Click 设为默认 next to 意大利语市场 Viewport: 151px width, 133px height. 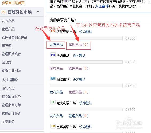86,103
